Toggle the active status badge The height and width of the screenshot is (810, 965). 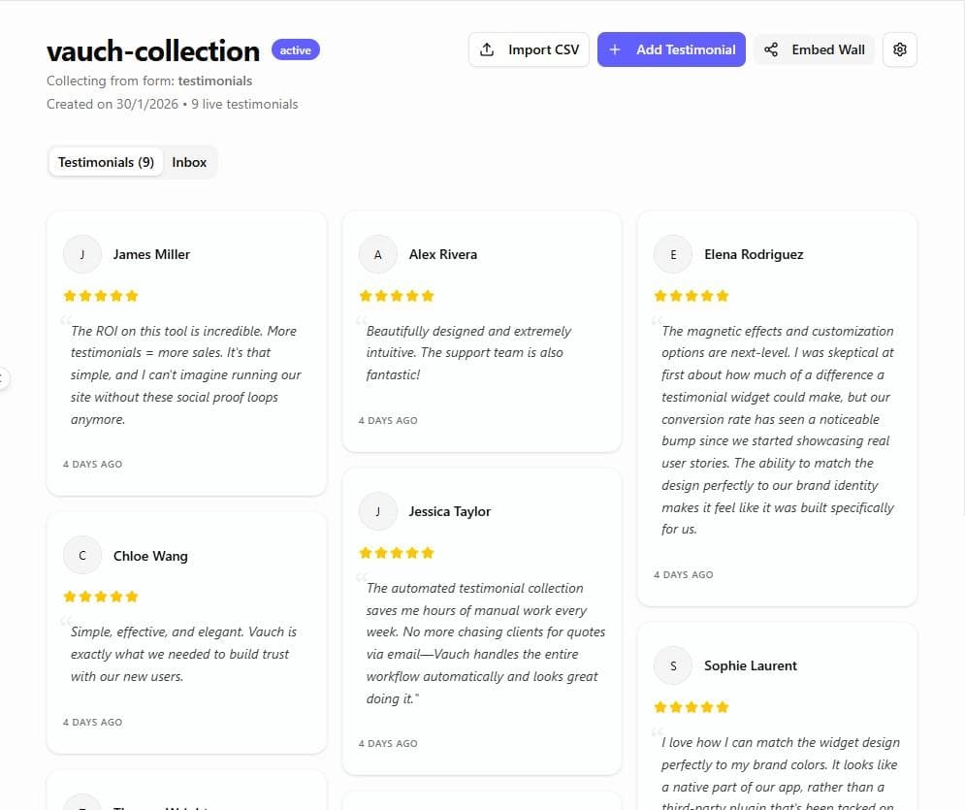[x=297, y=49]
